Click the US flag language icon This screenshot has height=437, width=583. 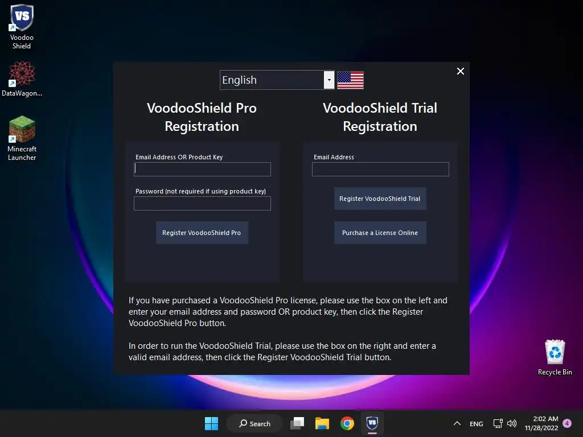click(350, 80)
